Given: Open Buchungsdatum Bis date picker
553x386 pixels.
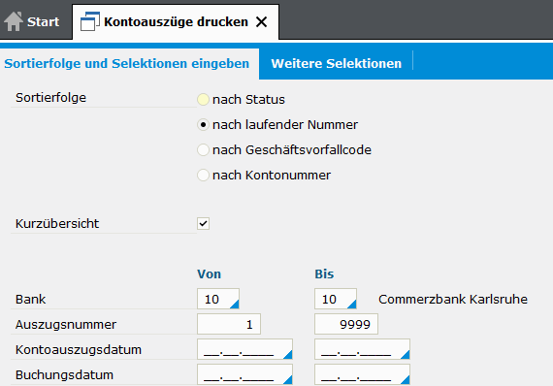Looking at the screenshot, I should [x=406, y=379].
